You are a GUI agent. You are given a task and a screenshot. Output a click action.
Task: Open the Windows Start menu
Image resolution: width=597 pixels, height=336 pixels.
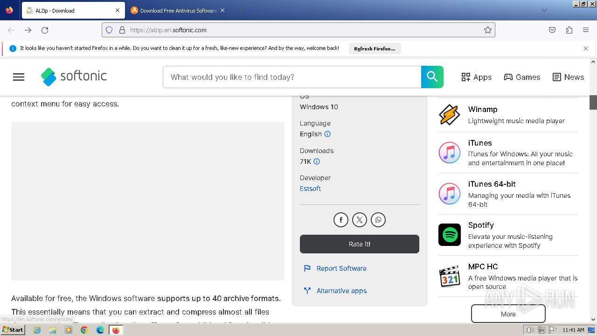[x=13, y=330]
